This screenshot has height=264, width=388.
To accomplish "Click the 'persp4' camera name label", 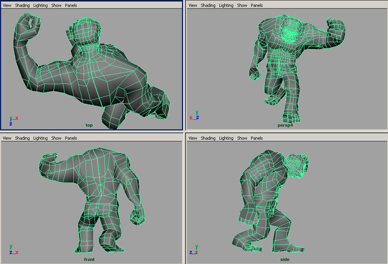I will [284, 125].
